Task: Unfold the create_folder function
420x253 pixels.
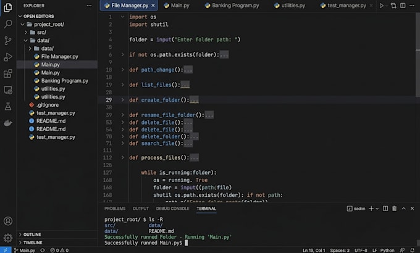Action: point(122,100)
